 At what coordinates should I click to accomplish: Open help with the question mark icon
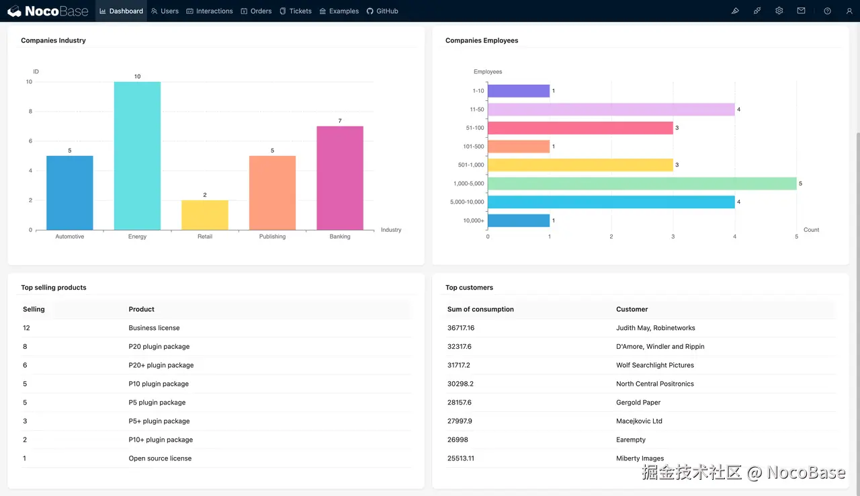pos(826,11)
